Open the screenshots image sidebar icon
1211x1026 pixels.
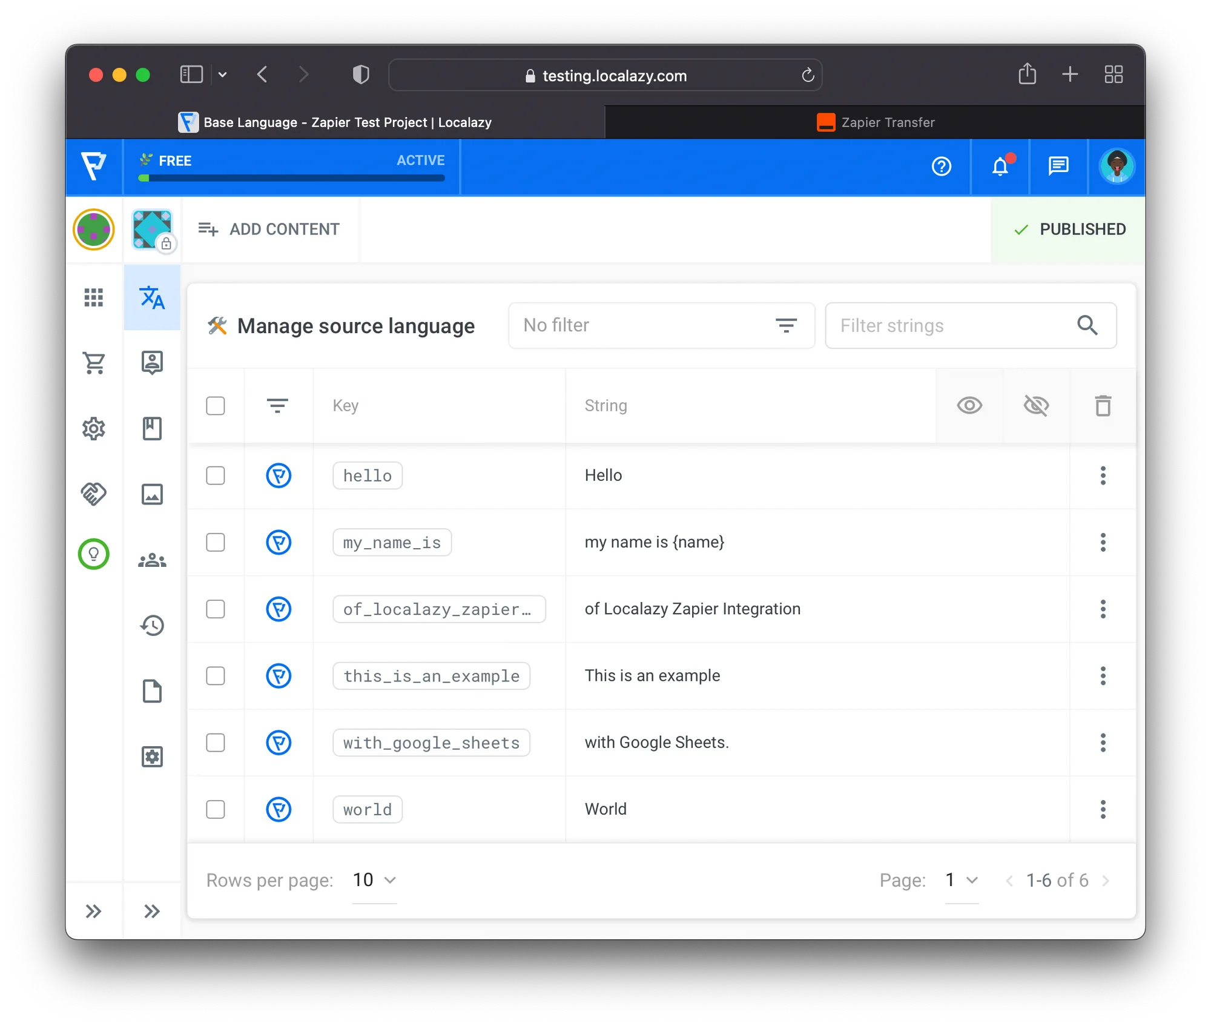coord(152,494)
